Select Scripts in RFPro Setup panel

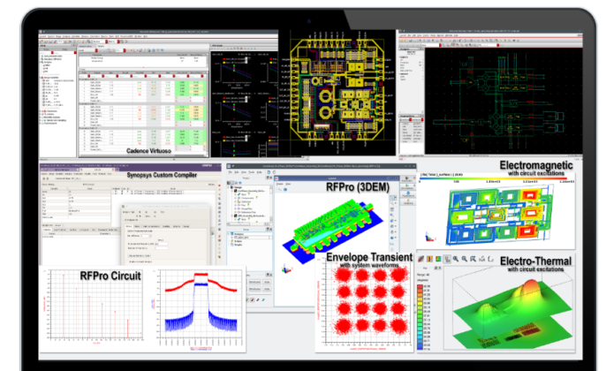[239, 241]
